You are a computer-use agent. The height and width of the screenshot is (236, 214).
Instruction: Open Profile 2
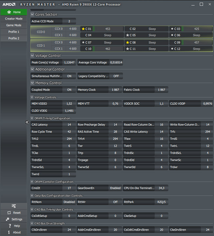14,38
